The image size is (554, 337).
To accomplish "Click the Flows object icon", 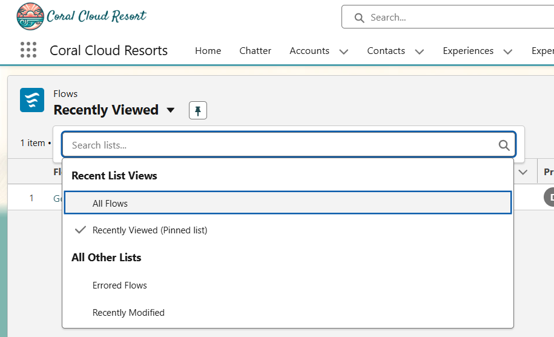I will 32,100.
